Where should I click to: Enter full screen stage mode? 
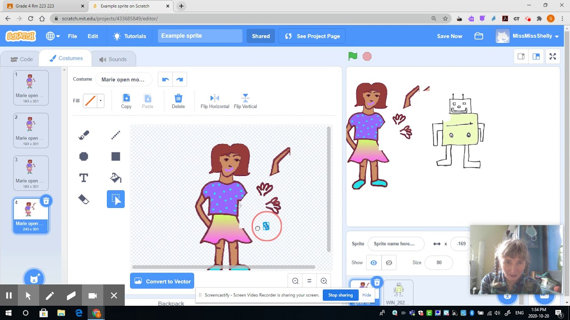coord(553,56)
